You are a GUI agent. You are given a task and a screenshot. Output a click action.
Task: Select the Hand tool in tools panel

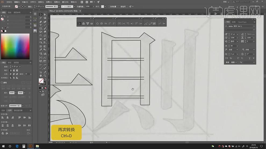41,75
